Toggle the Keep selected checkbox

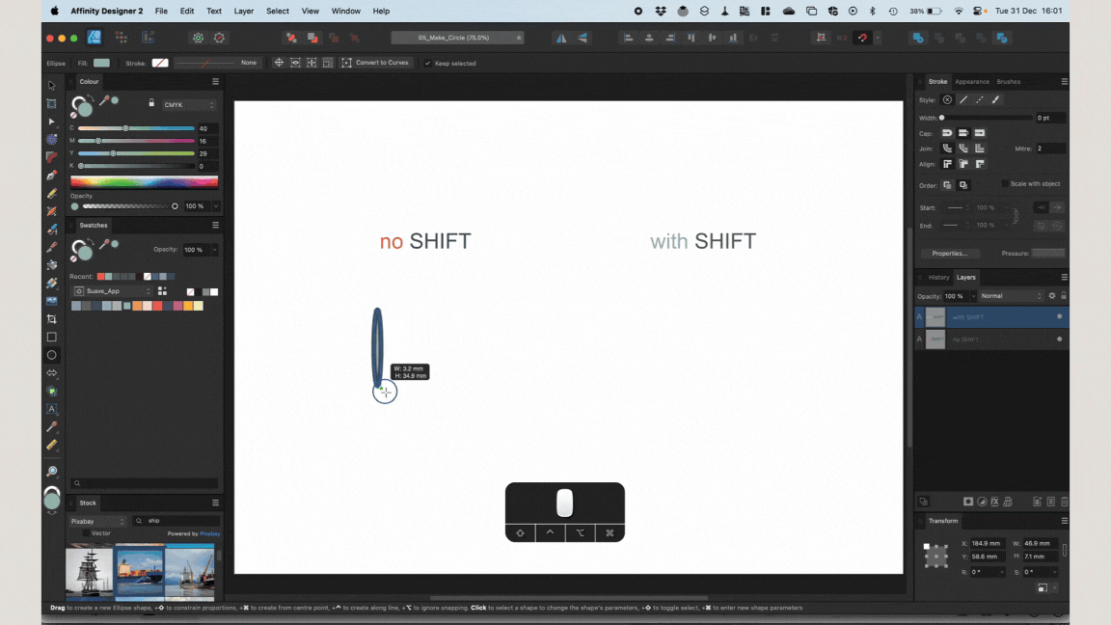[x=428, y=63]
